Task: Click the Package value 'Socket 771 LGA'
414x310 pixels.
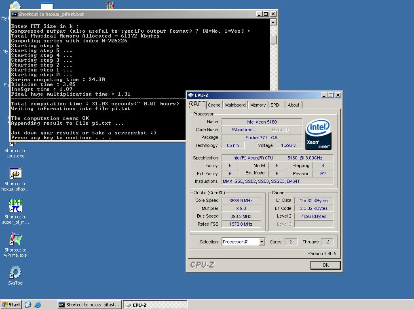Action: coord(262,137)
